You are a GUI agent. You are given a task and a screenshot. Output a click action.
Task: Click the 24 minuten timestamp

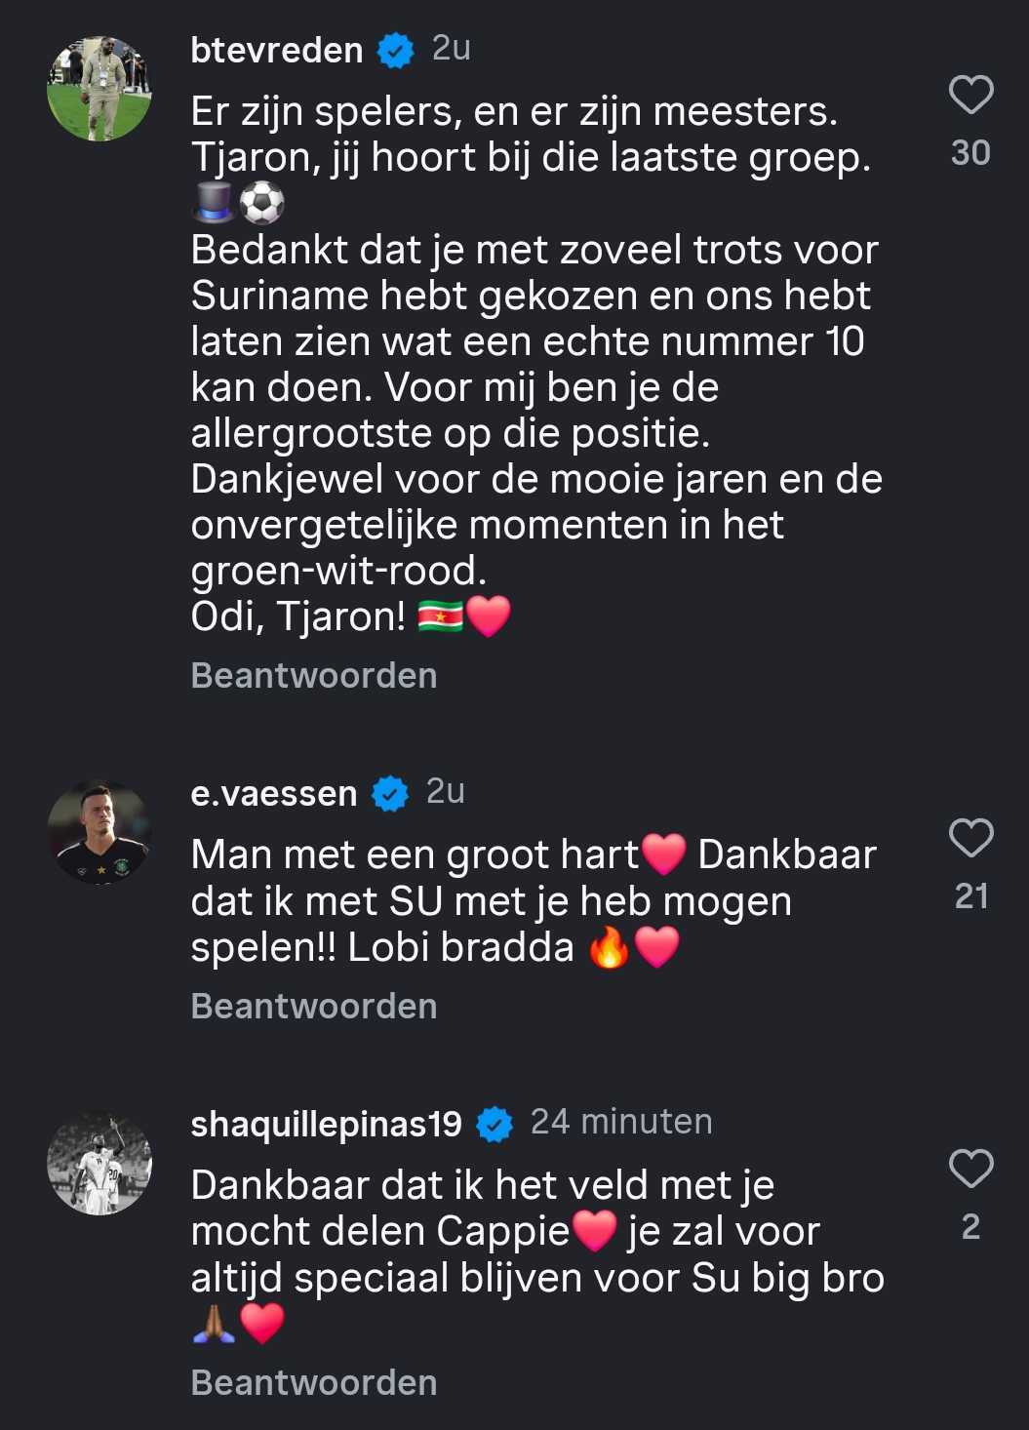(621, 1121)
